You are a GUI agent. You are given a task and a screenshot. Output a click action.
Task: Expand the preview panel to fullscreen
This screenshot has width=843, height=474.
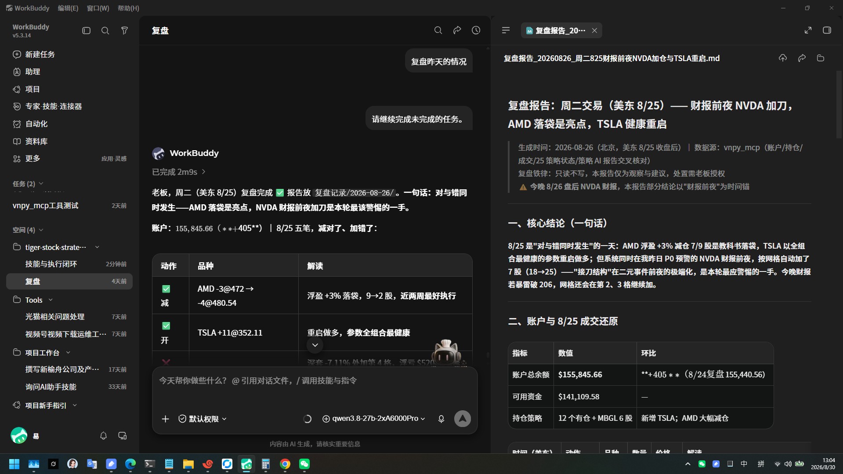click(x=808, y=30)
